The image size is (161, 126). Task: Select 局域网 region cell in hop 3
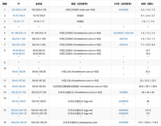tap(80, 21)
